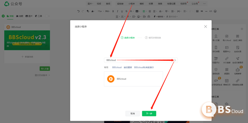Screen dimensions: 248x123
Task: Click the search magnifier icon in mini program dialog
Action: 175,60
